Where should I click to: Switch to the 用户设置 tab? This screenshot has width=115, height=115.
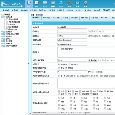[x=46, y=18]
